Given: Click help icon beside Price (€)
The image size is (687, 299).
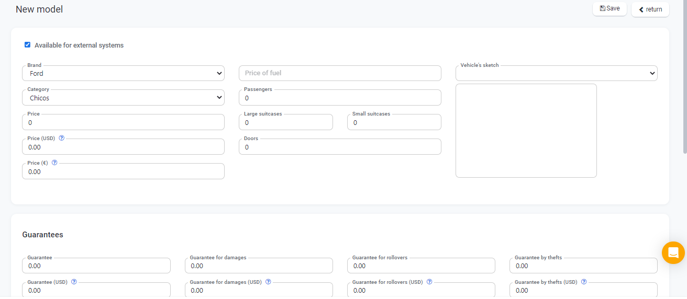Looking at the screenshot, I should (54, 163).
